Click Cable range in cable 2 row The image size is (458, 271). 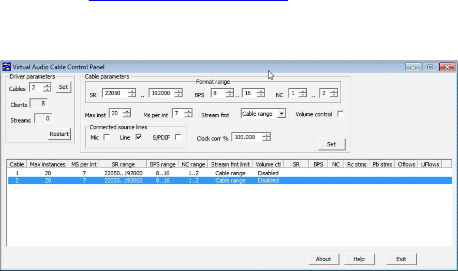click(230, 181)
